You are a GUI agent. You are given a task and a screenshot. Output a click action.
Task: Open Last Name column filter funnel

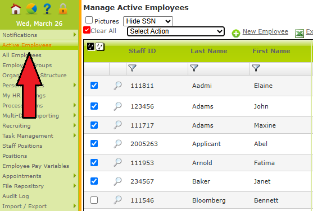point(194,68)
